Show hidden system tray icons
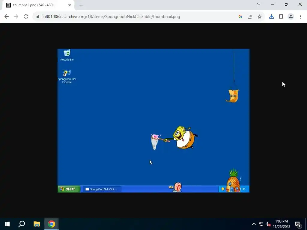This screenshot has height=230, width=307. pos(254,224)
